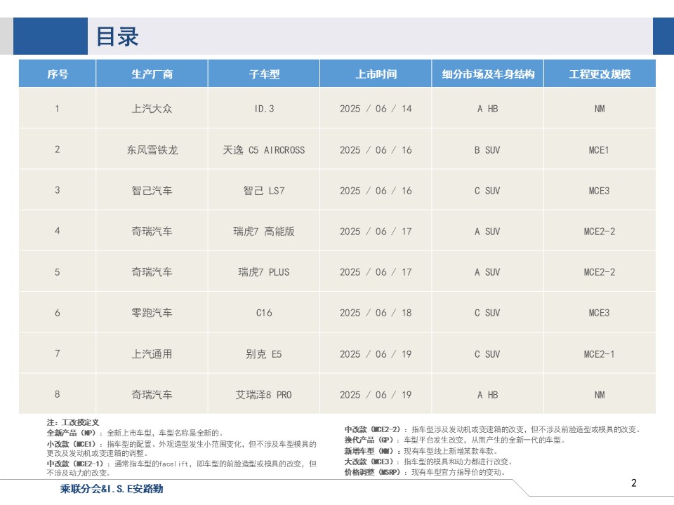Click the 目录 slide title
Viewport: 674px width, 505px height.
(x=117, y=36)
